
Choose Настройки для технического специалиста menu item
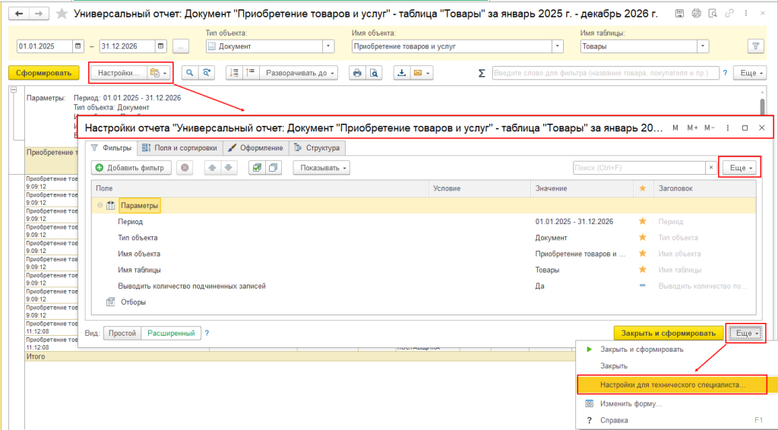tap(672, 384)
